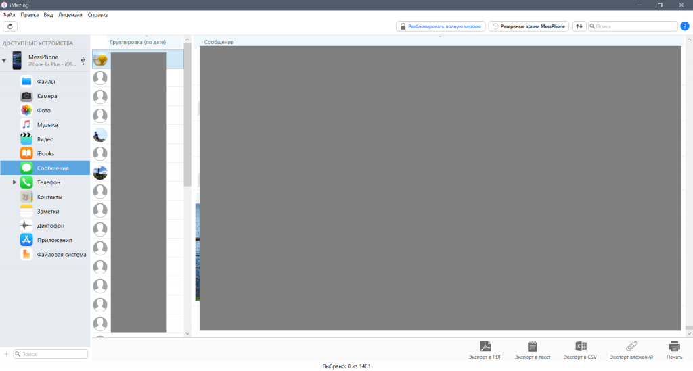Open the Фото section

[x=45, y=110]
